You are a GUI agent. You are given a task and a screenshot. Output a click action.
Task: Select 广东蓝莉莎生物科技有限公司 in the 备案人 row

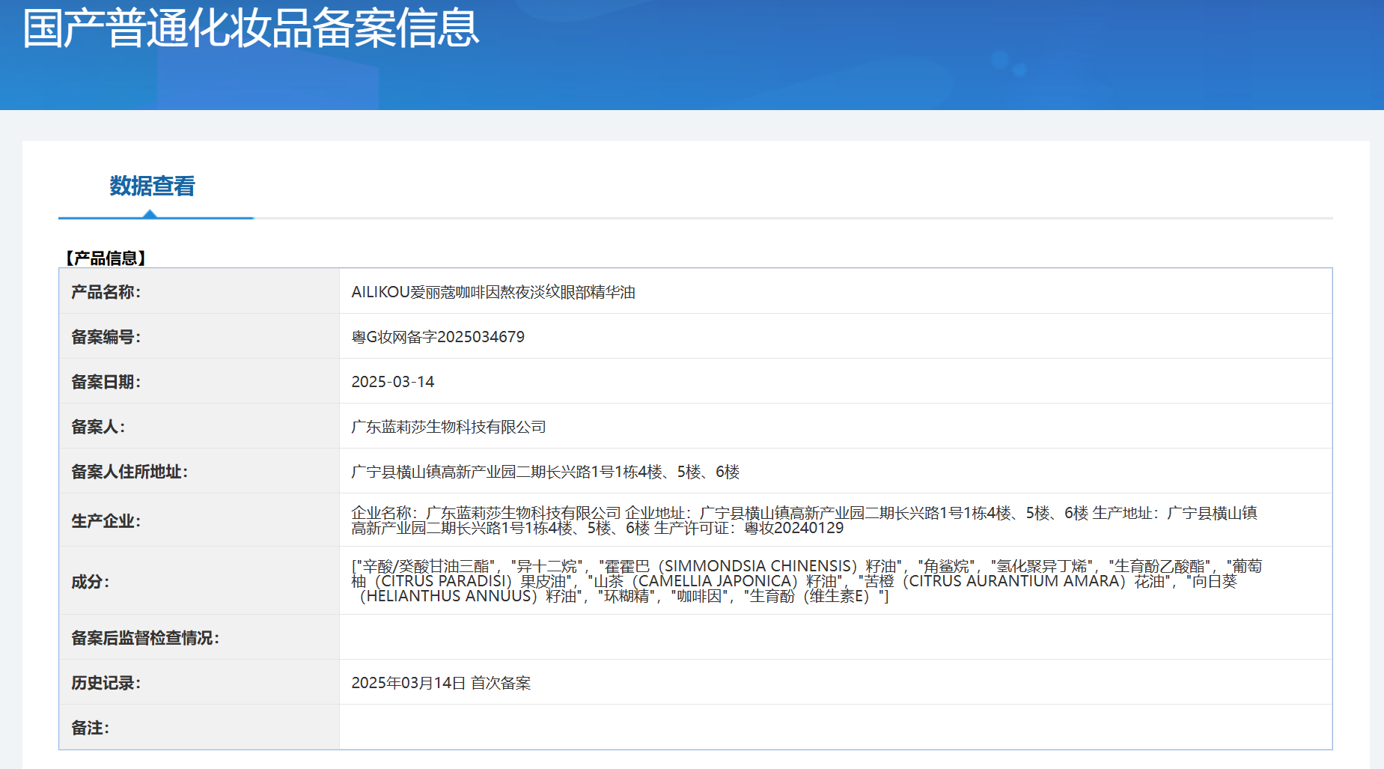[x=448, y=427]
